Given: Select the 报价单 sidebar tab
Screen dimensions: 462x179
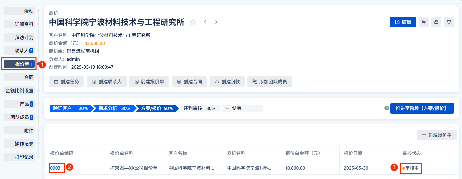Looking at the screenshot, I should pyautogui.click(x=19, y=64).
